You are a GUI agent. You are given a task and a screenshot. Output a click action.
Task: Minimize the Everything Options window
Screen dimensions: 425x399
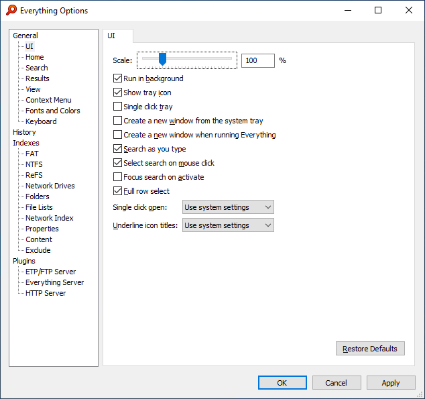[x=348, y=10]
